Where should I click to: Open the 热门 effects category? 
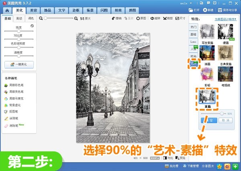[x=193, y=27]
